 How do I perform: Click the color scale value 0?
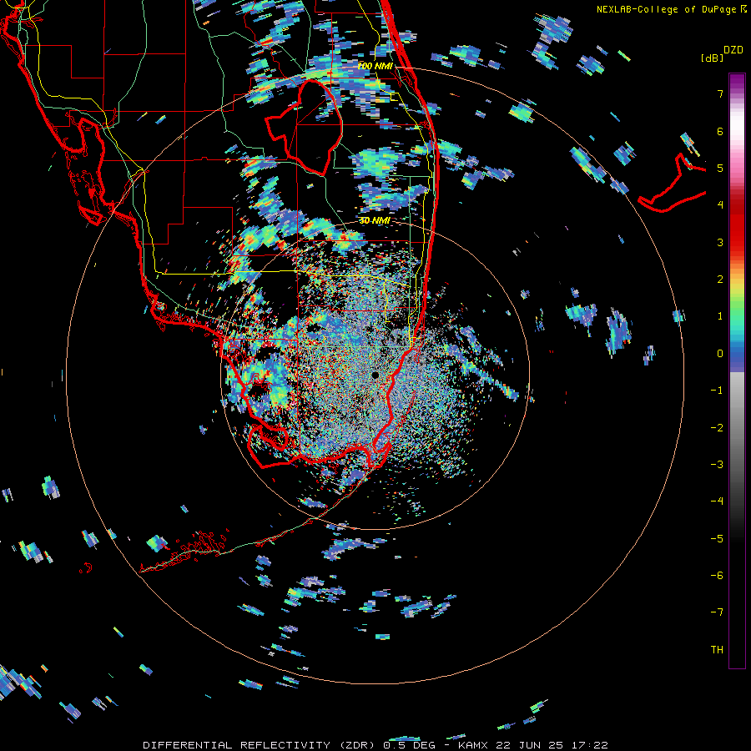click(x=720, y=354)
